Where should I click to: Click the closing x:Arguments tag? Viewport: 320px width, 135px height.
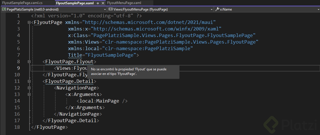(85, 107)
